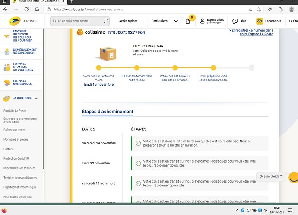The height and width of the screenshot is (215, 298).
Task: Click the padlock site info icon
Action: tap(49, 10)
